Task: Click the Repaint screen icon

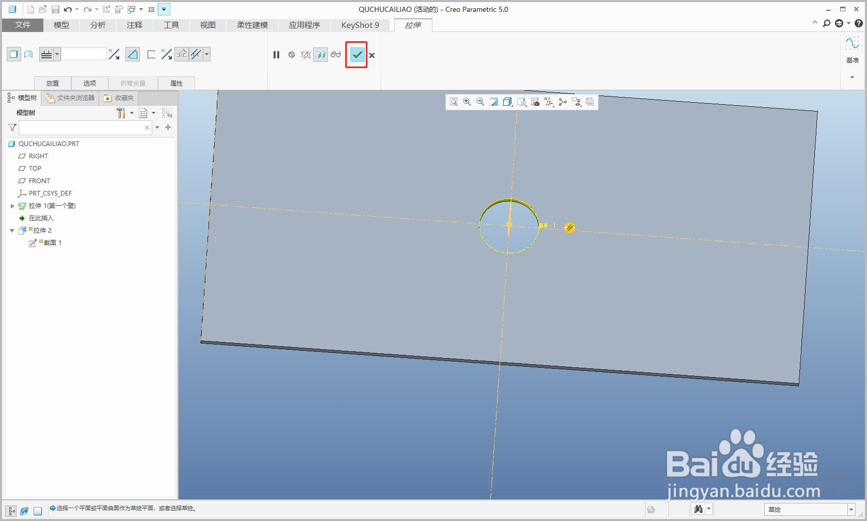Action: coord(494,102)
